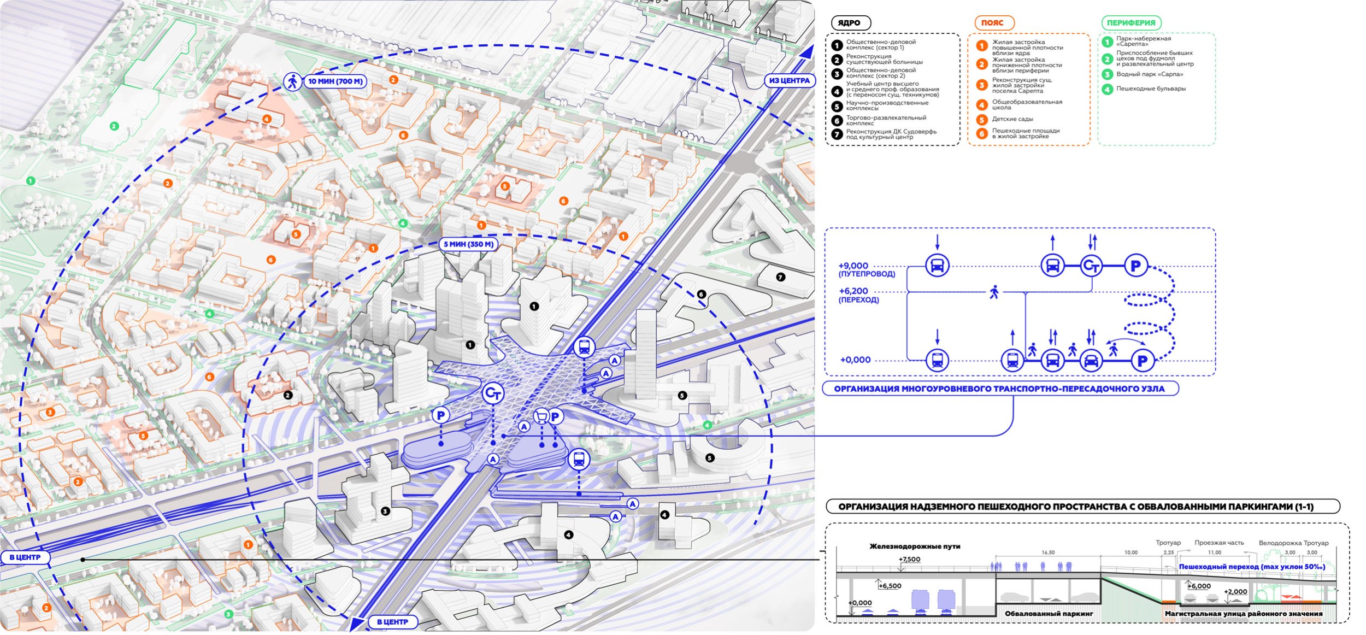Click the P parking icon on +9,000 level
The image size is (1366, 635).
click(1135, 266)
